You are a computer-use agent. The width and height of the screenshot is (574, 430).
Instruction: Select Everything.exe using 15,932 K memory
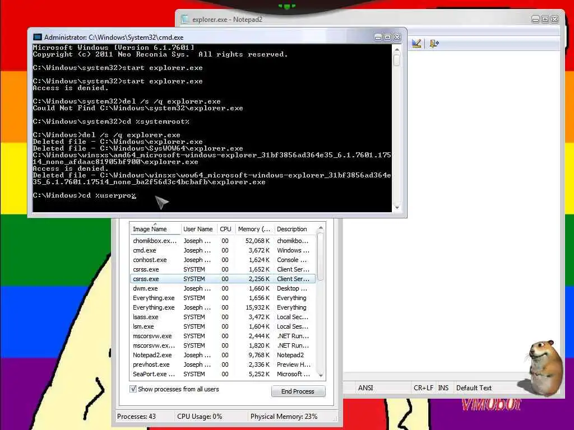coord(223,307)
